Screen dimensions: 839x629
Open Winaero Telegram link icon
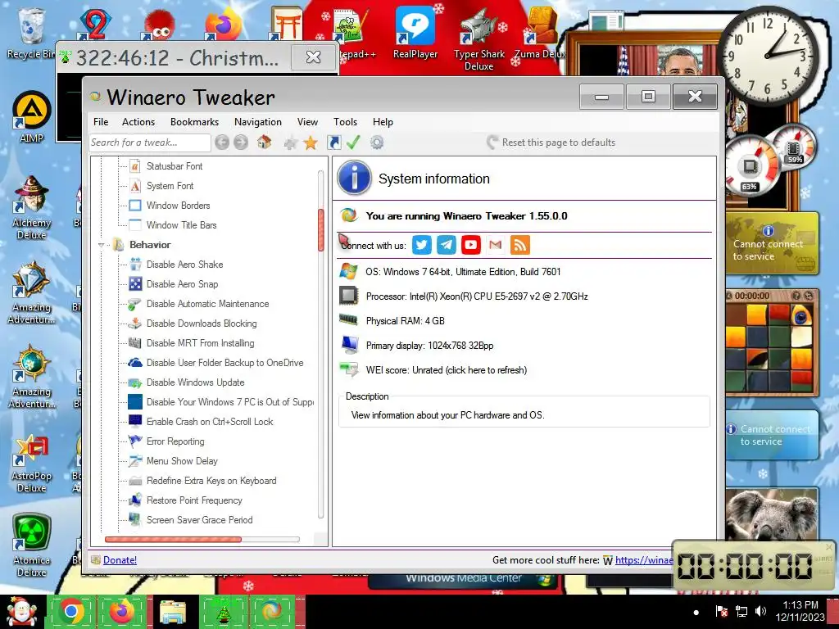[447, 245]
